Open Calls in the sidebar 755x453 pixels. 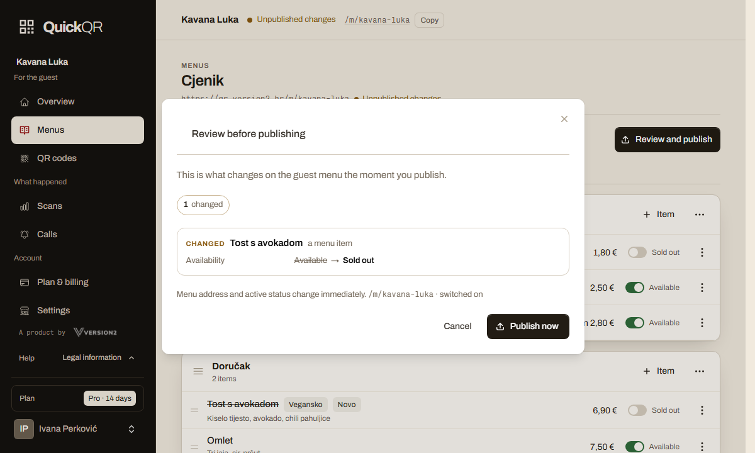(x=77, y=234)
